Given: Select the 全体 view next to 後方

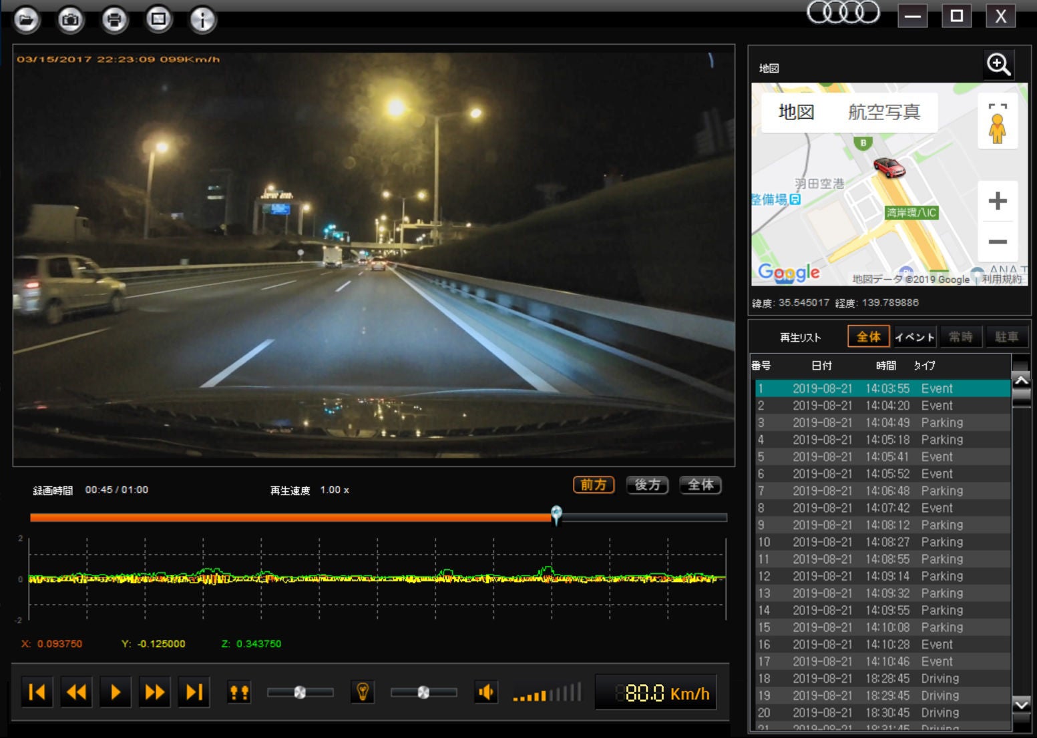Looking at the screenshot, I should (700, 485).
